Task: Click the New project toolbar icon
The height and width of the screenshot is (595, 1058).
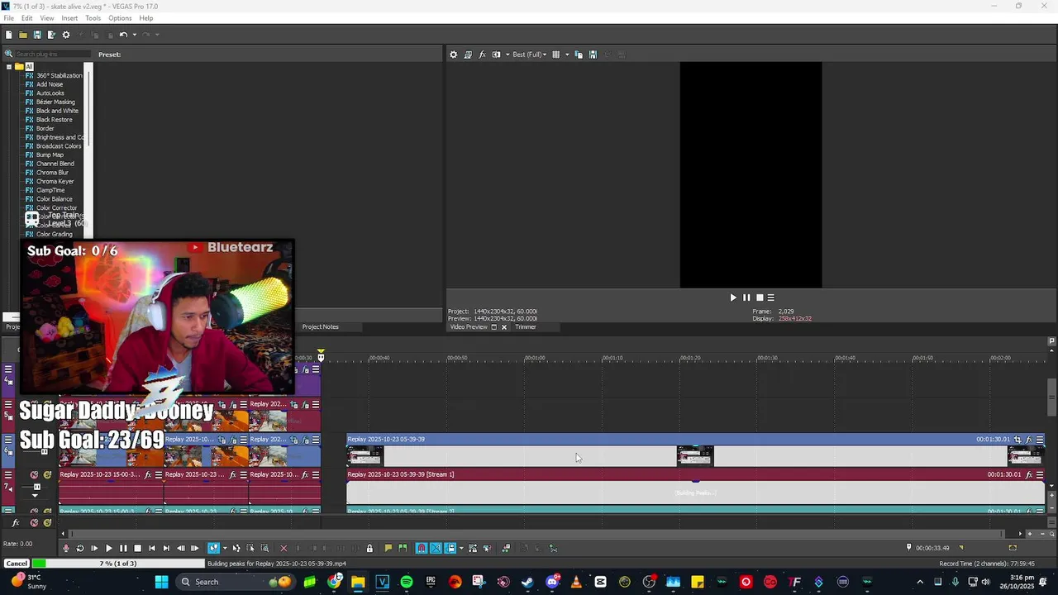Action: tap(8, 35)
